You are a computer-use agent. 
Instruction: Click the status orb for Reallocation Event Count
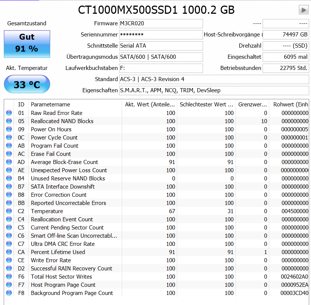(9, 219)
